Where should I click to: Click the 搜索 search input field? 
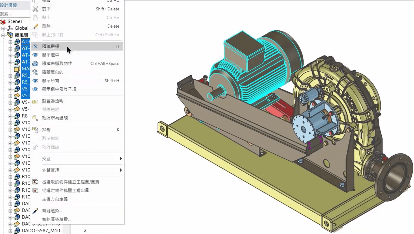[14, 13]
